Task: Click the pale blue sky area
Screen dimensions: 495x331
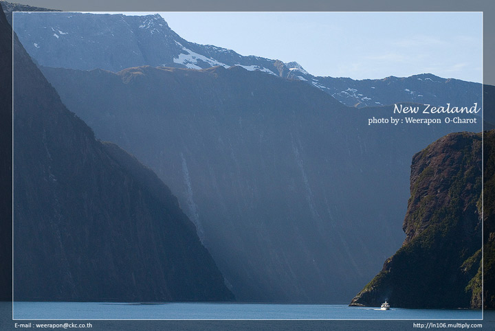Action: coord(330,41)
